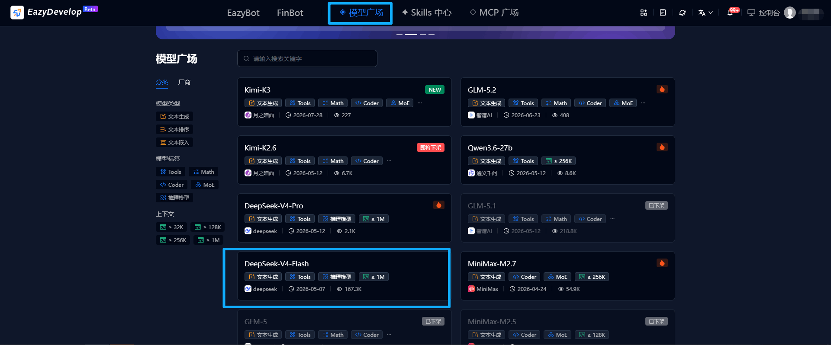Click the 月之暗面 logo on Kimi-K2.6 card

tap(248, 173)
